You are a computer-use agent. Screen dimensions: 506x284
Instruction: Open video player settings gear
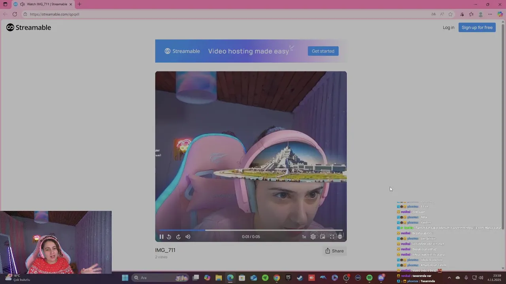point(313,237)
